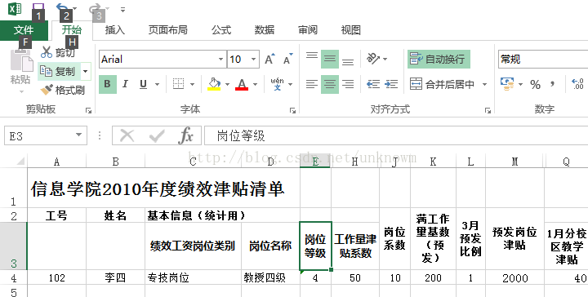Image resolution: width=588 pixels, height=297 pixels.
Task: Expand the underline style arrow
Action: pyautogui.click(x=157, y=85)
